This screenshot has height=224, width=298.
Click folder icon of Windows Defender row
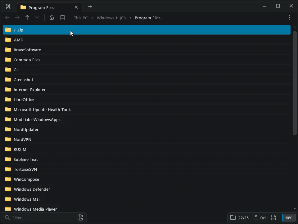[x=8, y=189]
